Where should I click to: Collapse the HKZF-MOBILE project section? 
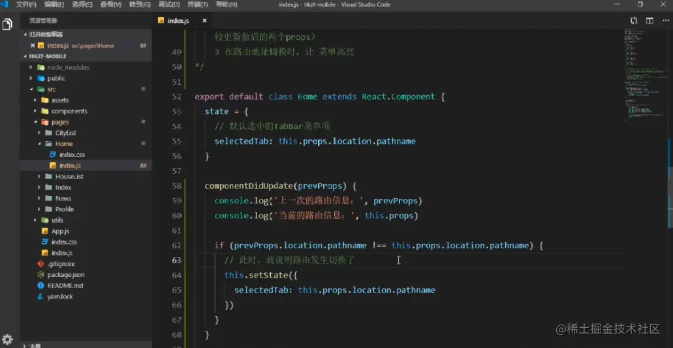[86, 56]
